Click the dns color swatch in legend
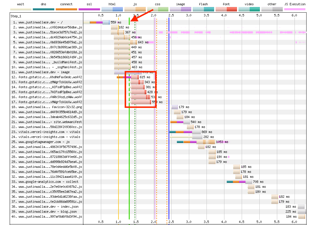 coord(43,9)
